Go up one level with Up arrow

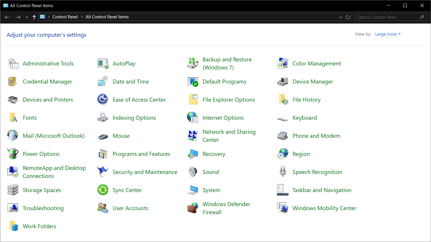coord(34,17)
